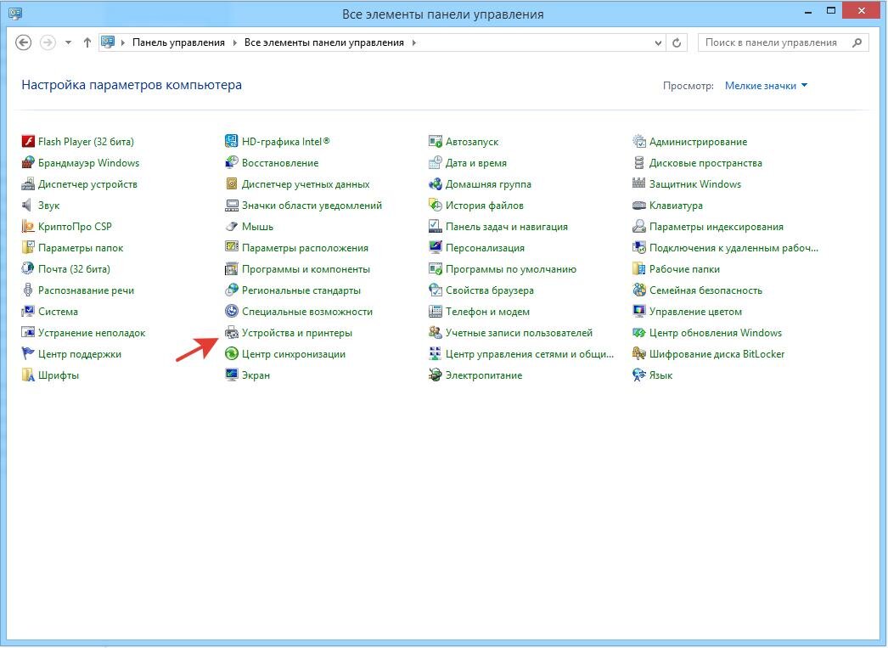
Task: Open Панель задач и навигация link
Action: [506, 227]
